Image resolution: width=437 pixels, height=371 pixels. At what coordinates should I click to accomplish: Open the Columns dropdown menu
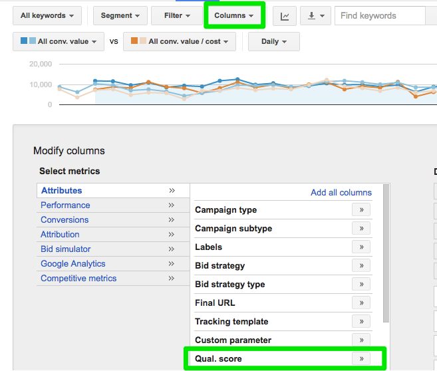click(x=234, y=16)
